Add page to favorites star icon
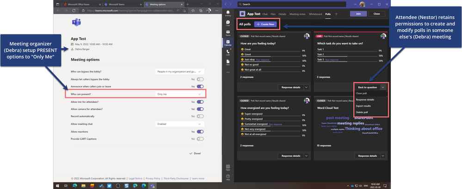Image resolution: width=462 pixels, height=189 pixels. pyautogui.click(x=184, y=10)
